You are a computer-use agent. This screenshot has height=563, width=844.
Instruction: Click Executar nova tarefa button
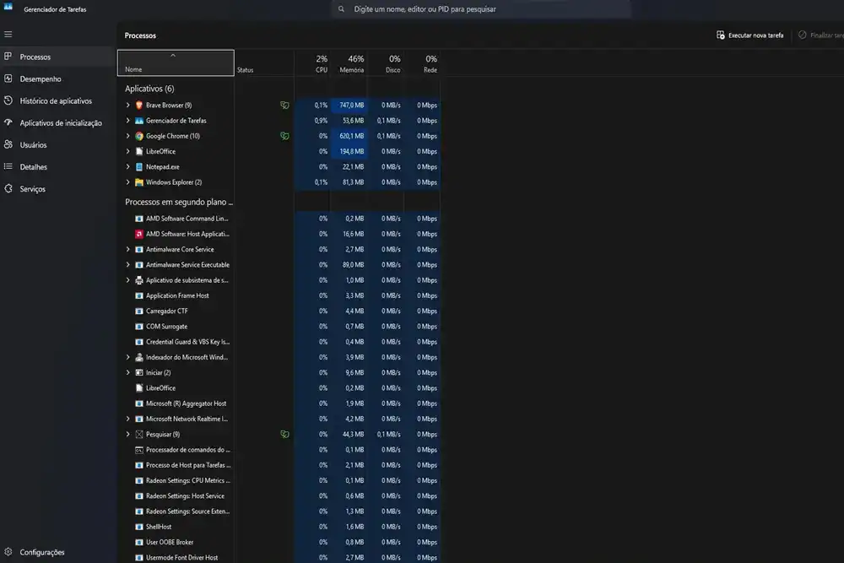point(750,35)
